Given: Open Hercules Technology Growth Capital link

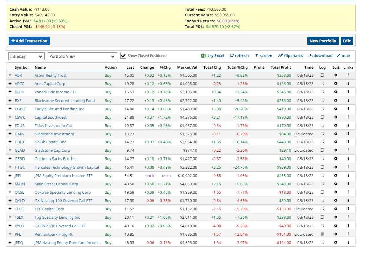Looking at the screenshot, I should click(67, 167).
